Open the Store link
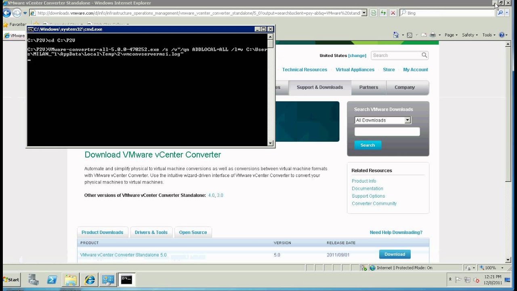The height and width of the screenshot is (291, 517). tap(389, 70)
